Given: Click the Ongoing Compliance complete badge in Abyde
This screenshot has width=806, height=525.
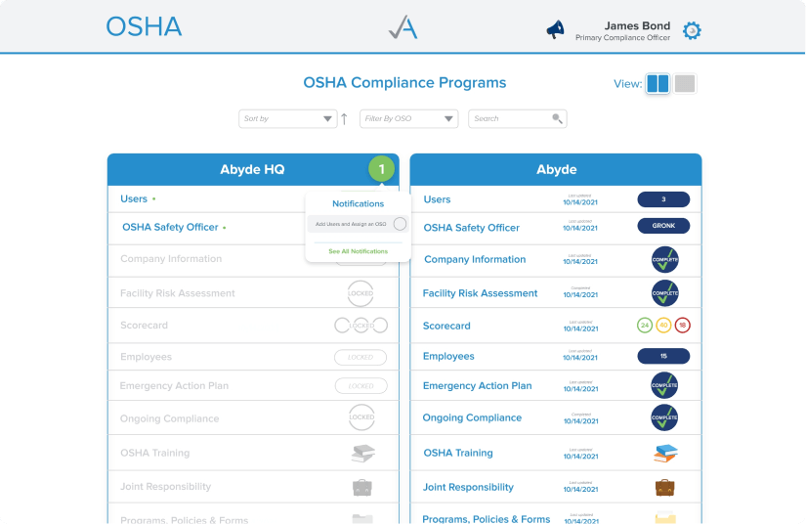Looking at the screenshot, I should (x=664, y=417).
